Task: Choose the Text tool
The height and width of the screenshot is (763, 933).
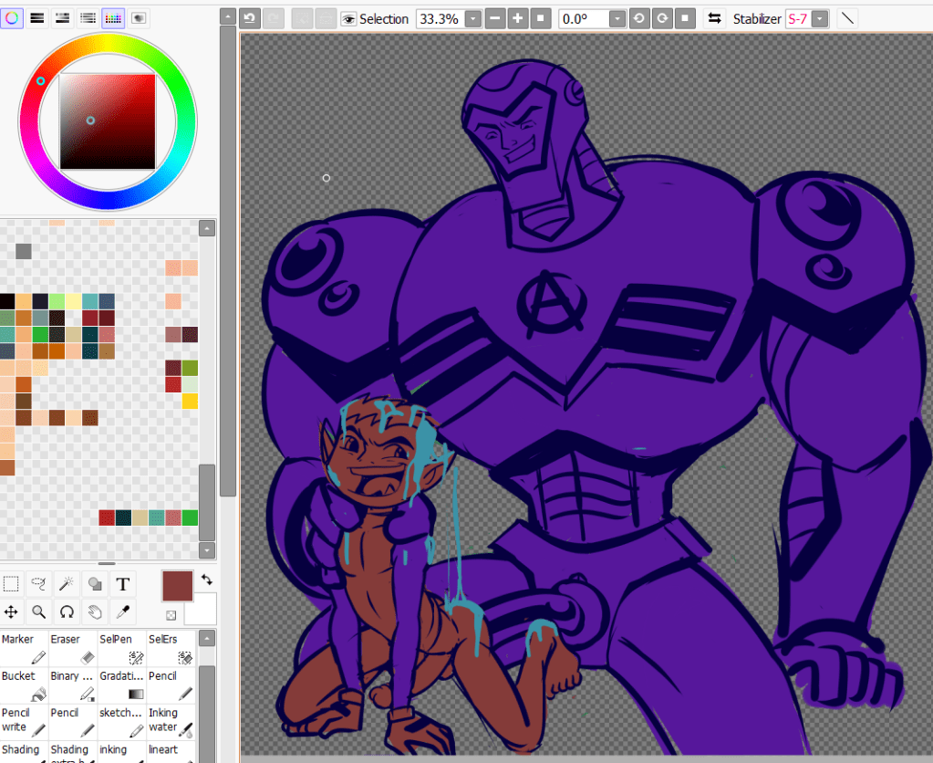Action: click(123, 584)
